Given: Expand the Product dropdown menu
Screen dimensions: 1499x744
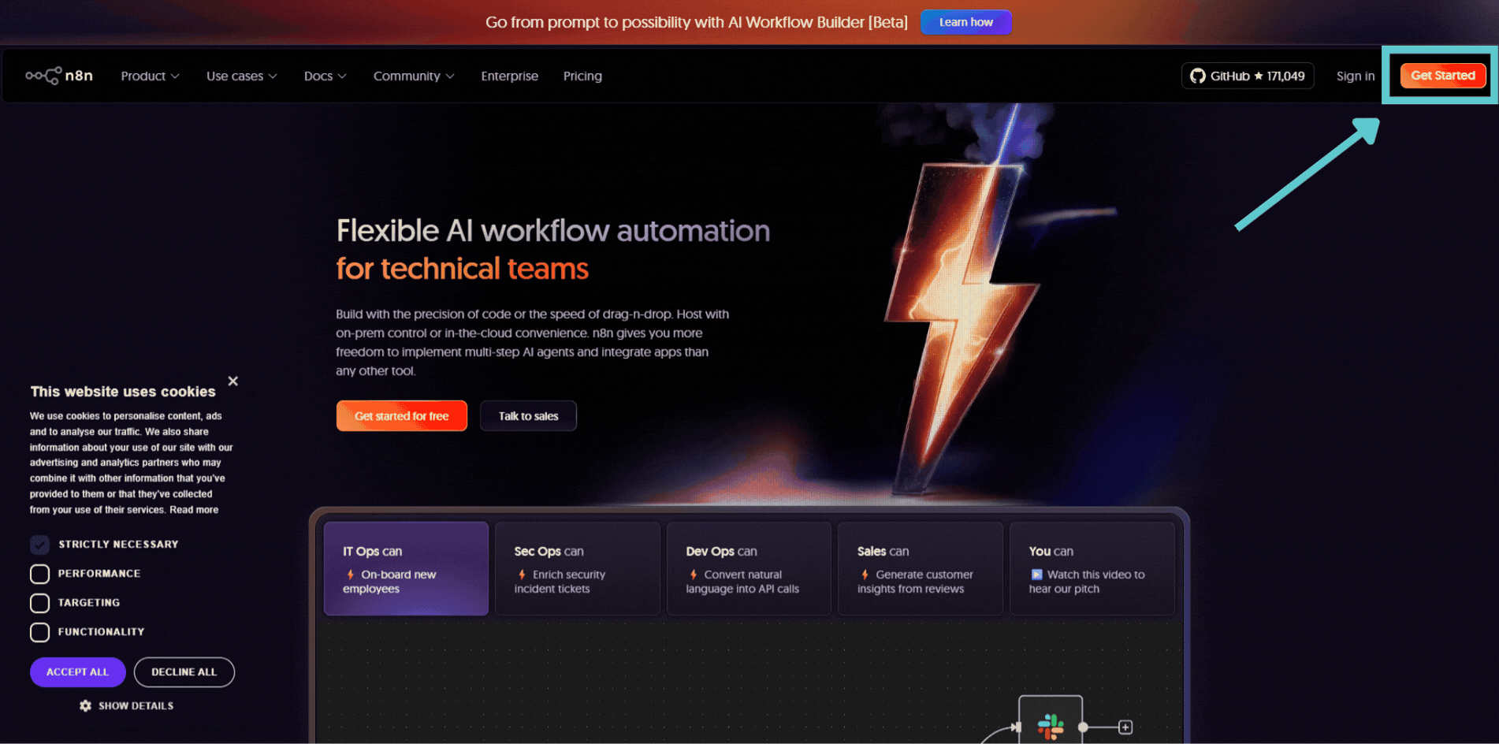Looking at the screenshot, I should [150, 76].
